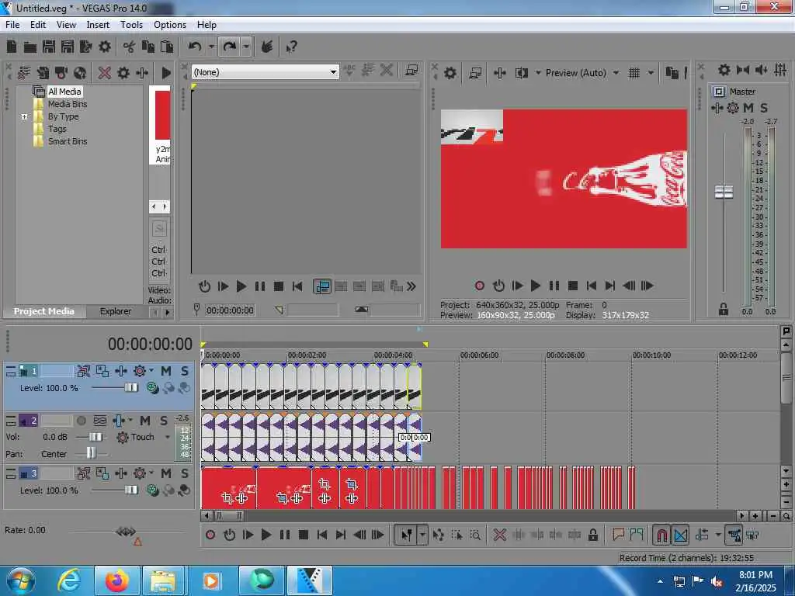The image size is (795, 596).
Task: Open the split screen view dropdown arrow
Action: (538, 73)
